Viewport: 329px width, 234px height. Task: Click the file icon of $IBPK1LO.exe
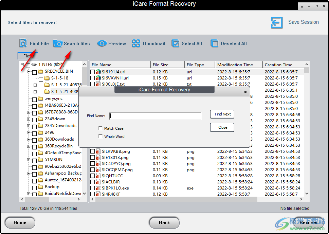coord(98,188)
